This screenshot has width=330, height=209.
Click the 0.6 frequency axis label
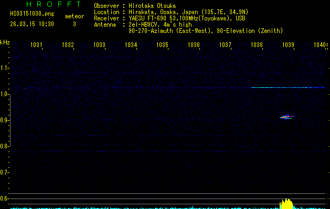coord(4,199)
